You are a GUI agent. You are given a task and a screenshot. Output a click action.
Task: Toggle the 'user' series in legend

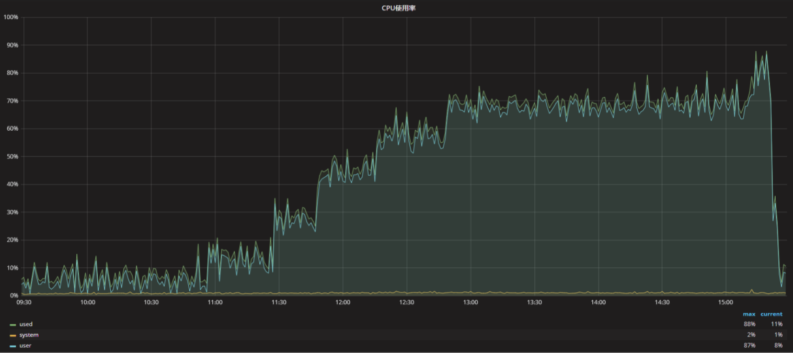tap(26, 346)
